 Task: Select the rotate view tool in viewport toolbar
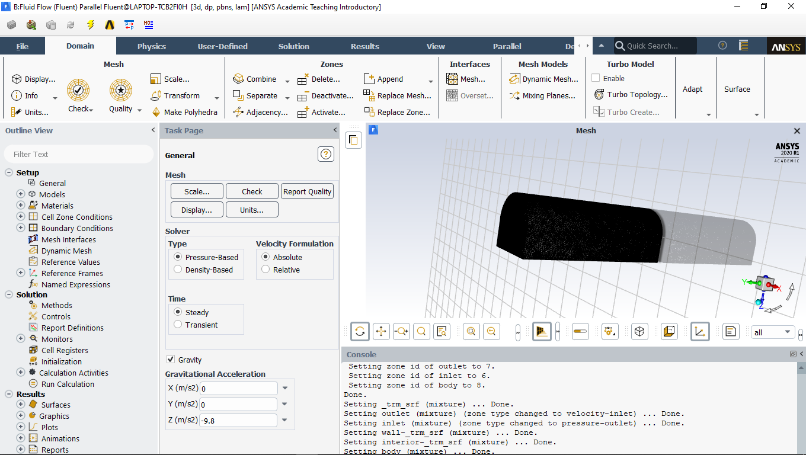(x=360, y=332)
